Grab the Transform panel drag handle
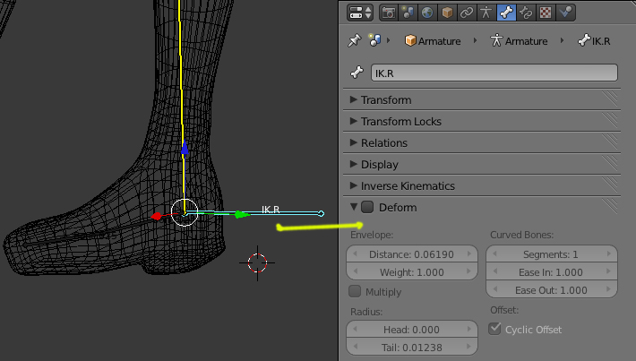 pyautogui.click(x=610, y=99)
